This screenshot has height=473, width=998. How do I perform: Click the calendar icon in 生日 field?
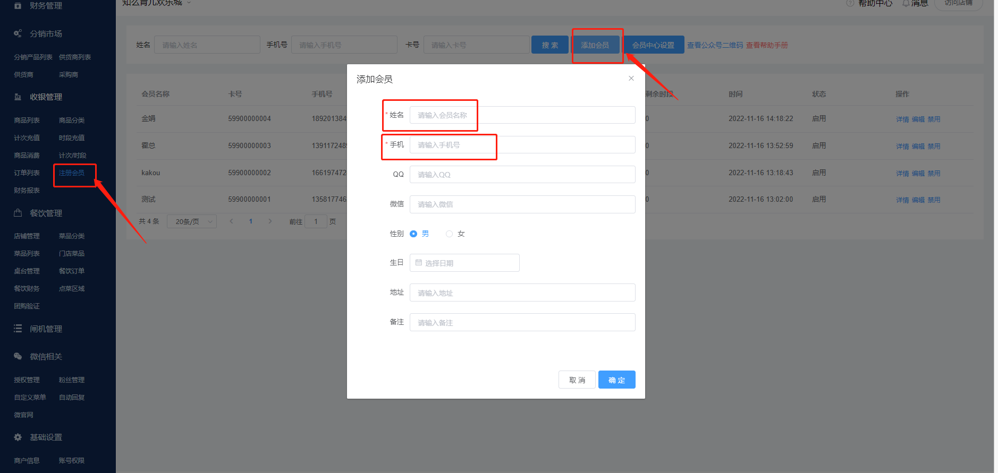pyautogui.click(x=419, y=263)
